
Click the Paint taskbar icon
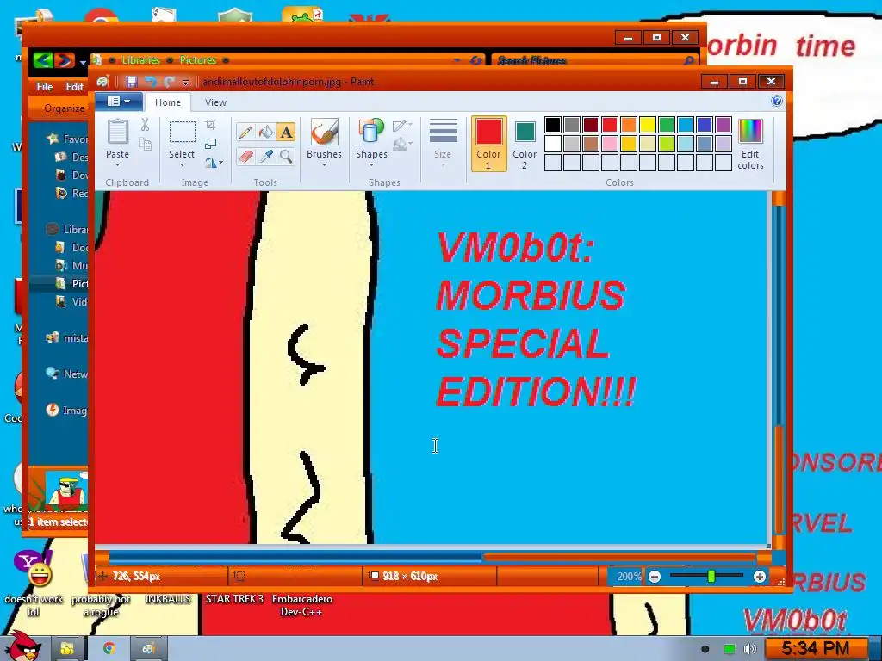pyautogui.click(x=148, y=649)
